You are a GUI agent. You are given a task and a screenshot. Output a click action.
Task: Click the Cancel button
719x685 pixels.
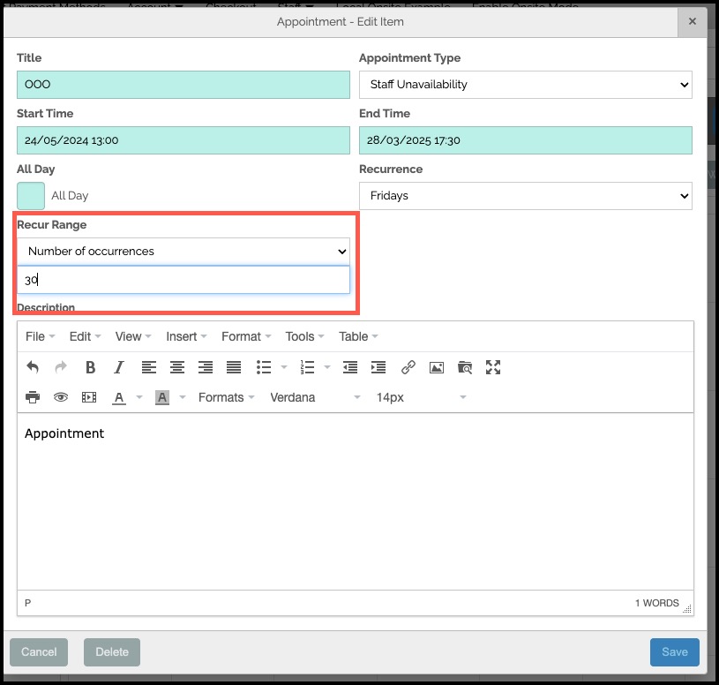39,652
